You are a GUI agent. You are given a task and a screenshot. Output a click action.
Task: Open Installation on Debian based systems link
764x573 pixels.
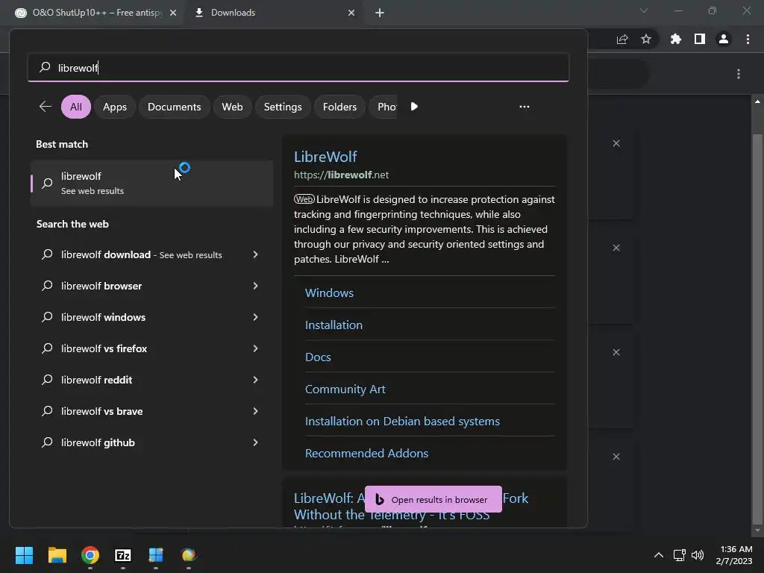point(402,422)
